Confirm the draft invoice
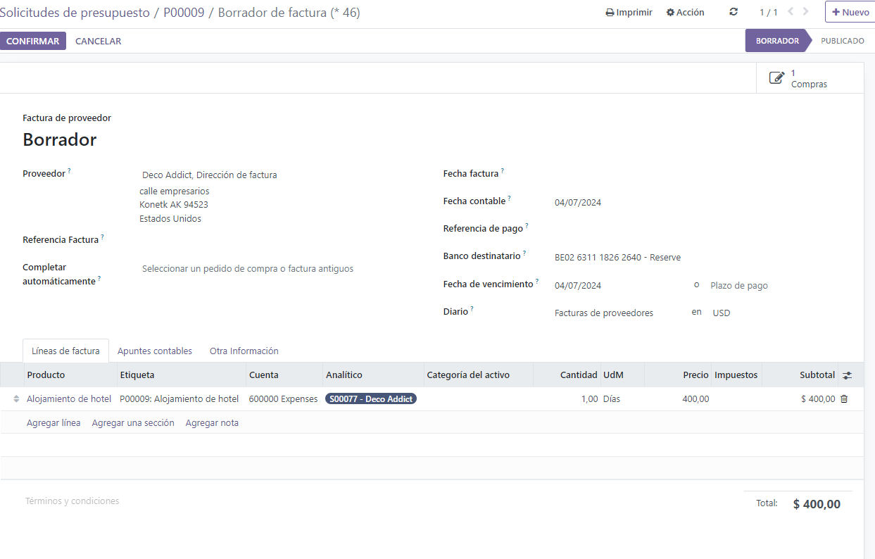This screenshot has height=559, width=875. click(33, 41)
